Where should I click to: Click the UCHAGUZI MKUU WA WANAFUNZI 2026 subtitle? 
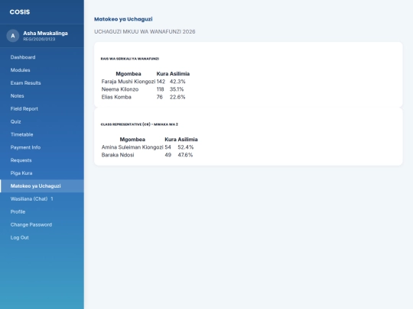coord(145,32)
